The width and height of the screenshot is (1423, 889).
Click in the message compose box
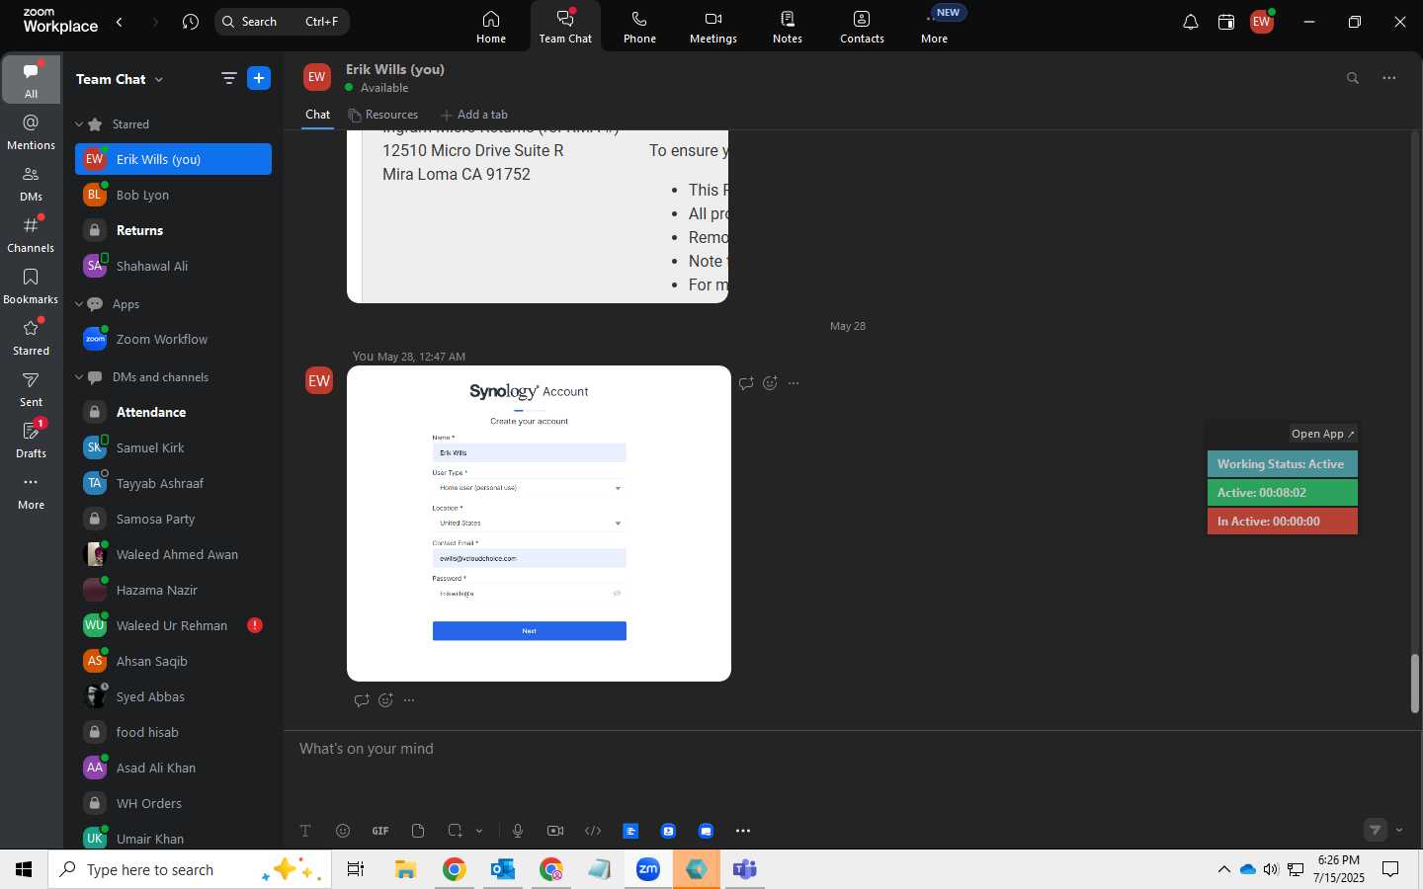click(x=852, y=749)
